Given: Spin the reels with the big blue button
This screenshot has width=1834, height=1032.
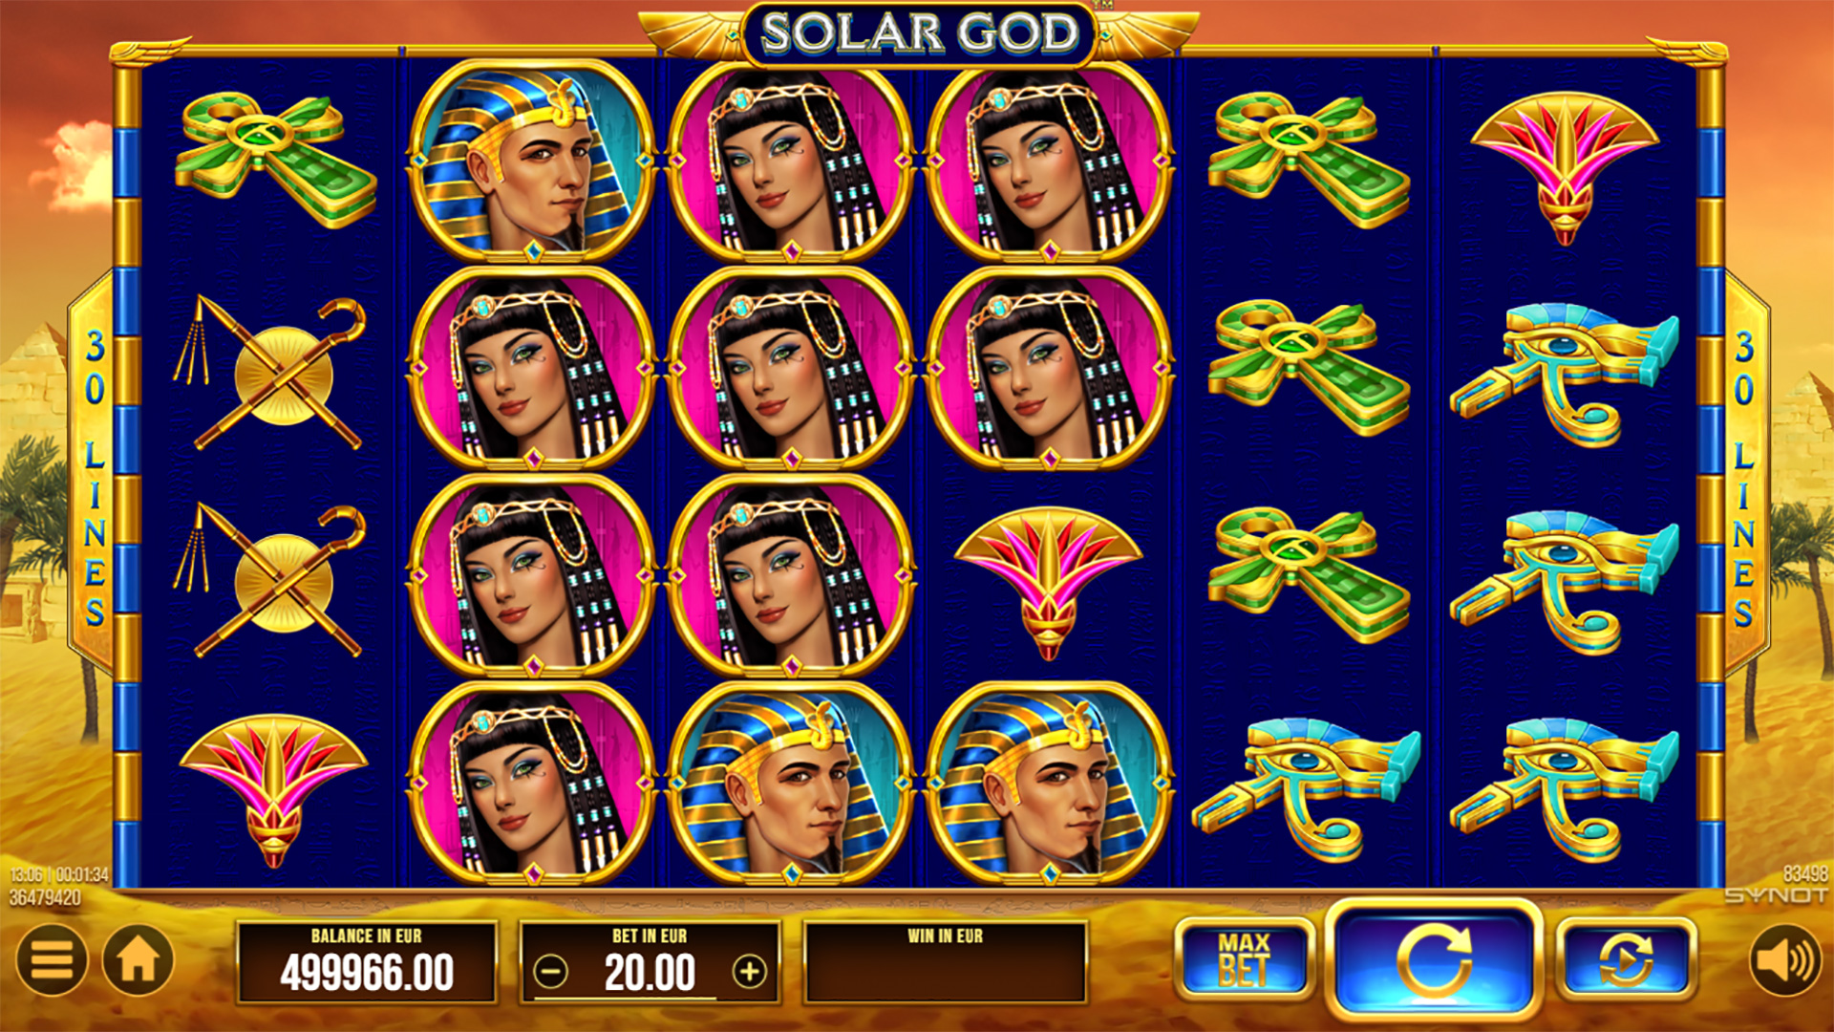Looking at the screenshot, I should 1433,959.
